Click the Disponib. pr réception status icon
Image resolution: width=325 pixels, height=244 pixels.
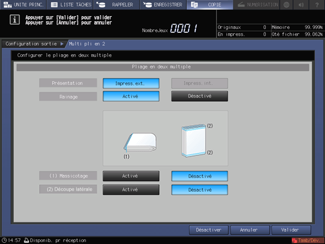pyautogui.click(x=26, y=240)
